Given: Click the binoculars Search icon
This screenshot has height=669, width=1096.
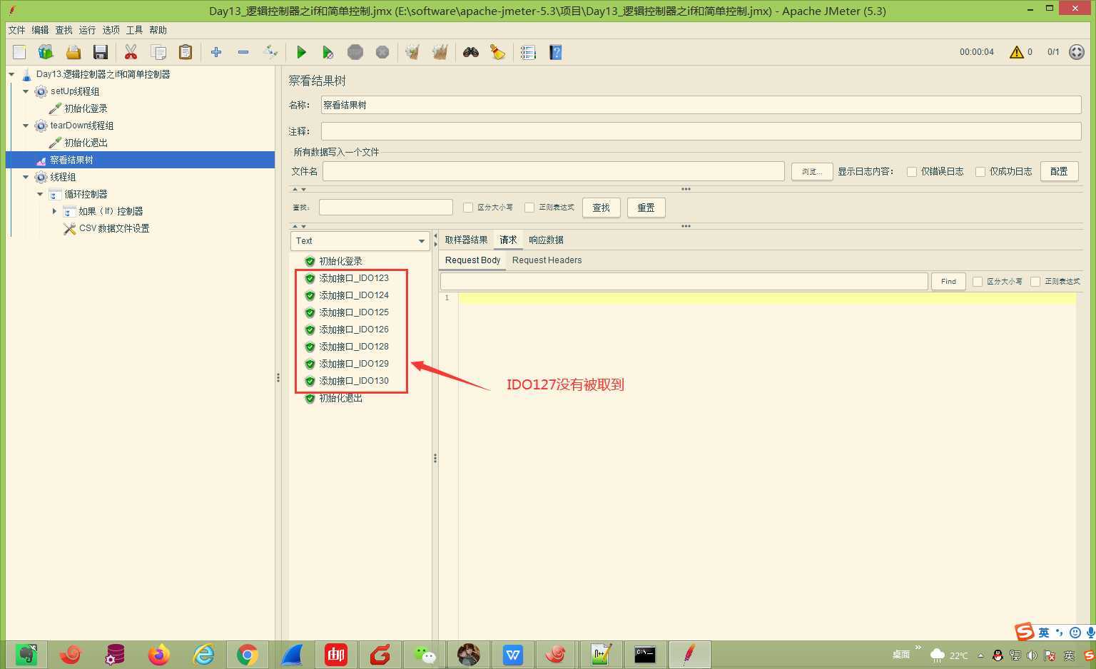Looking at the screenshot, I should click(x=470, y=52).
